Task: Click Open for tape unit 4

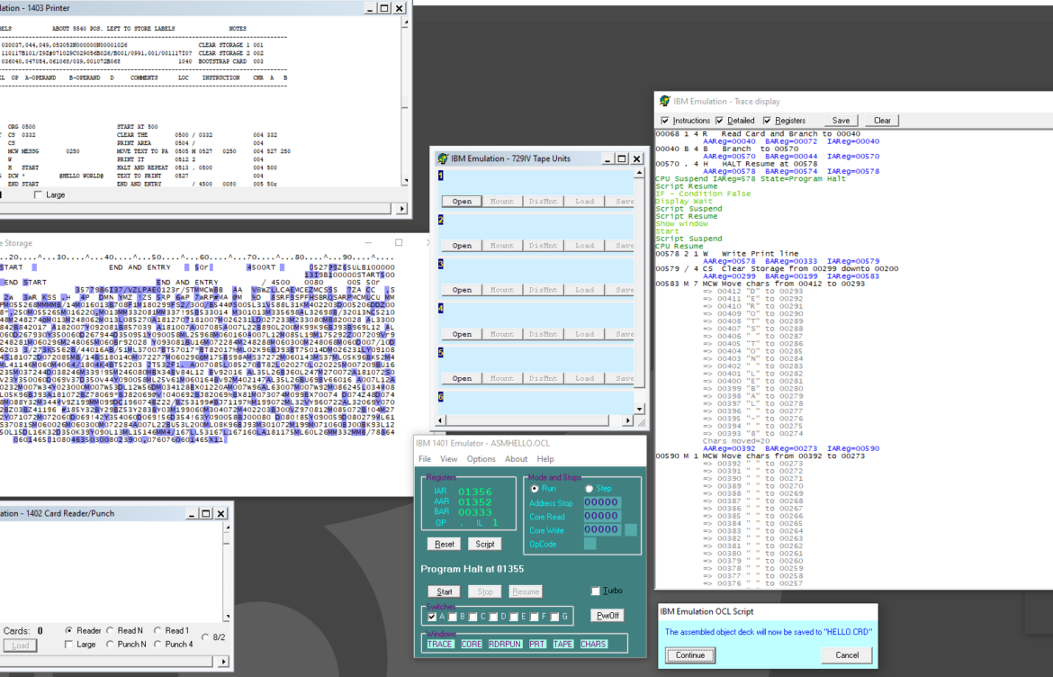Action: pos(462,335)
